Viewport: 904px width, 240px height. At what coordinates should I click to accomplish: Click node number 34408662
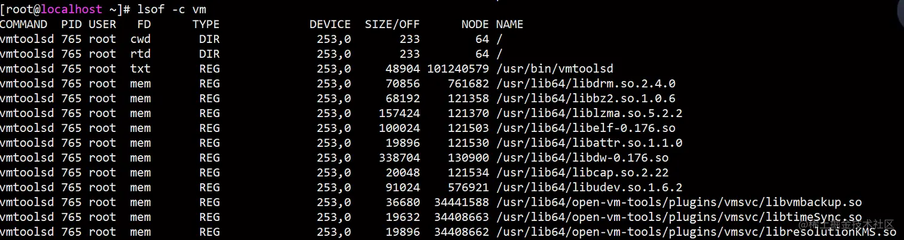(x=462, y=232)
